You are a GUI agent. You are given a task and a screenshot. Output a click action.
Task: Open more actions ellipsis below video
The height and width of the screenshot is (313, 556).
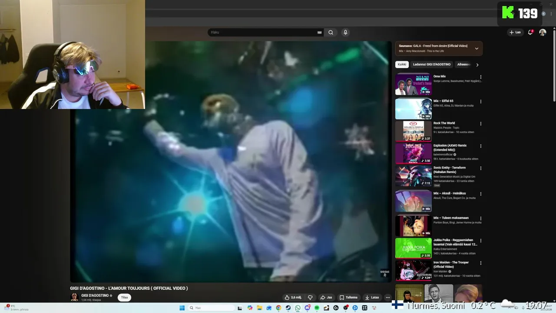387,297
